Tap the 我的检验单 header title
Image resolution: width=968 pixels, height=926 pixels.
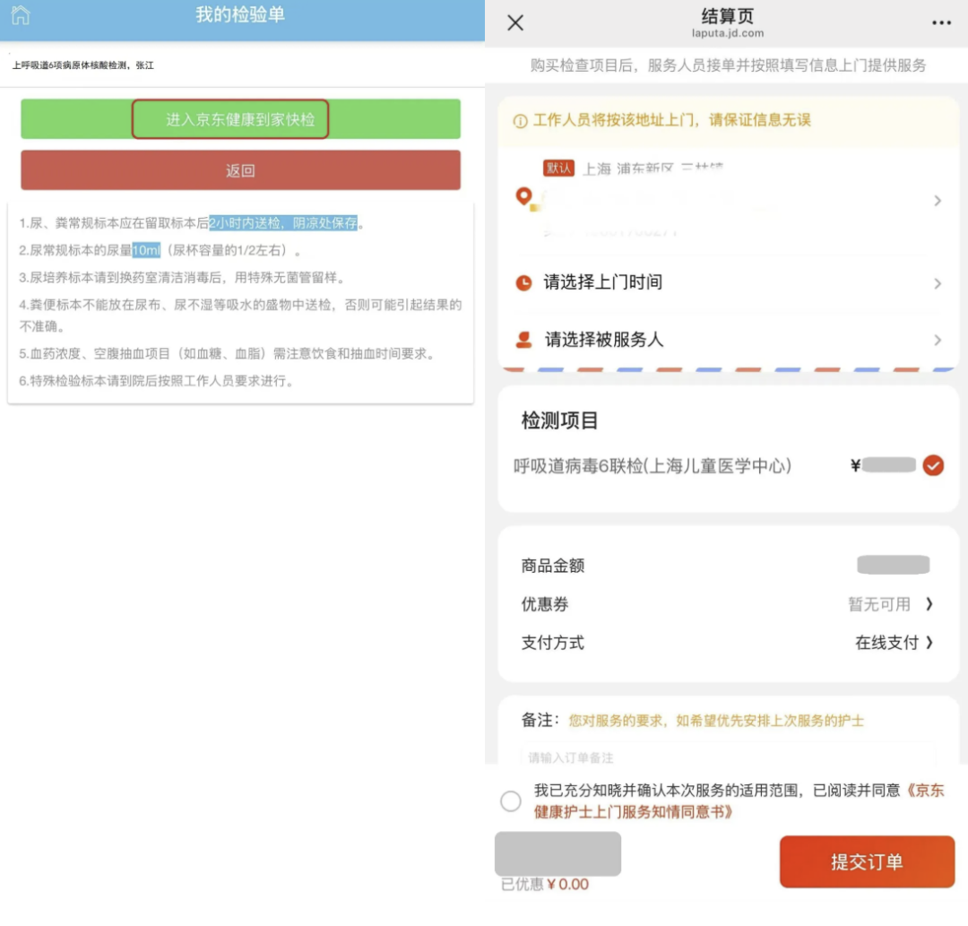(240, 15)
